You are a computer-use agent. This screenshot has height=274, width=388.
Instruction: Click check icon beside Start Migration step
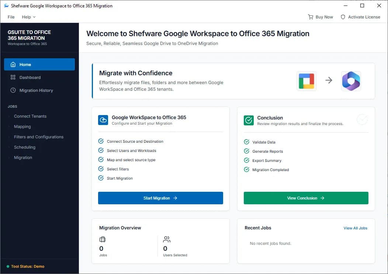pyautogui.click(x=101, y=178)
